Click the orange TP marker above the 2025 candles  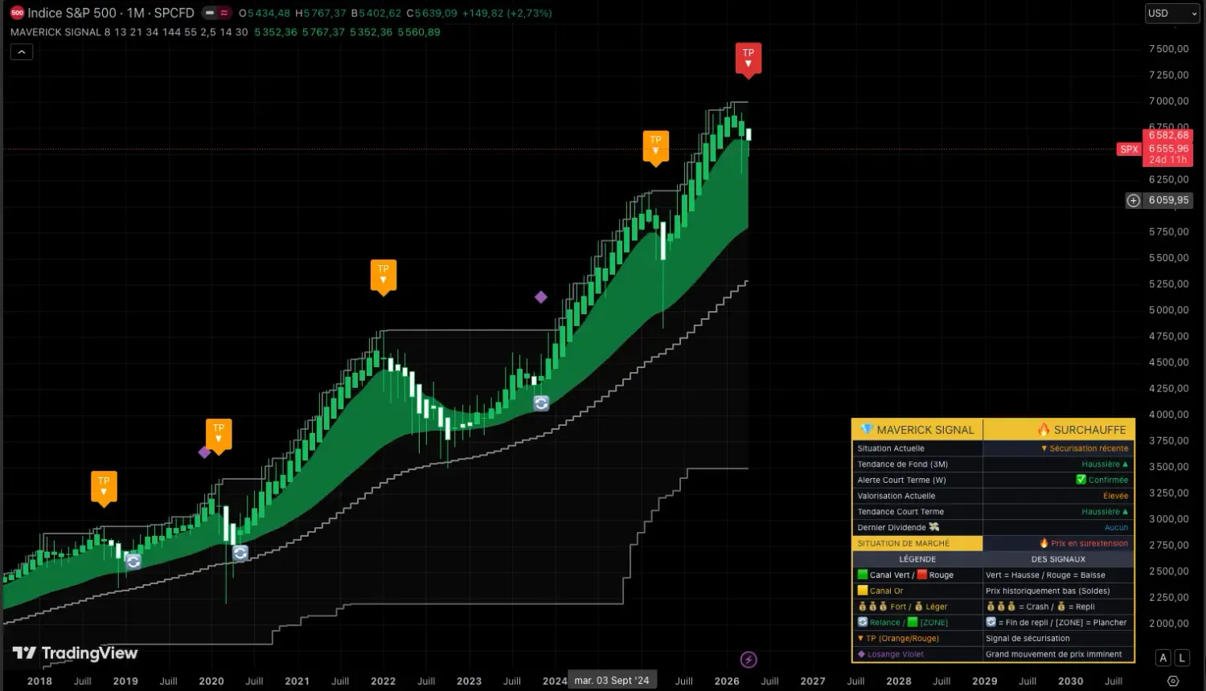tap(656, 147)
